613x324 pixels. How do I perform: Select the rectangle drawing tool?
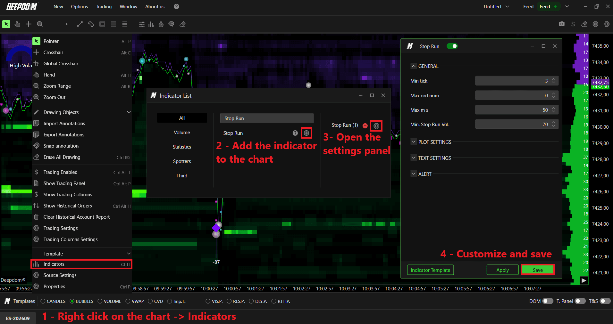click(102, 24)
